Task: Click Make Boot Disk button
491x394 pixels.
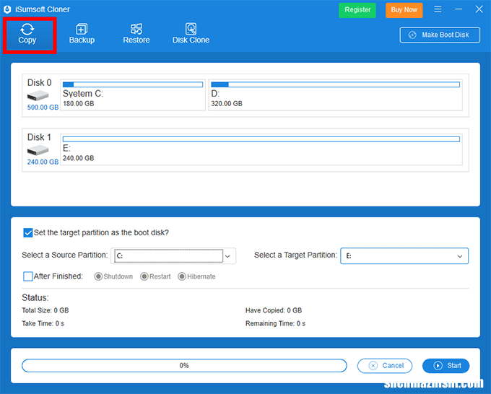Action: coord(440,35)
